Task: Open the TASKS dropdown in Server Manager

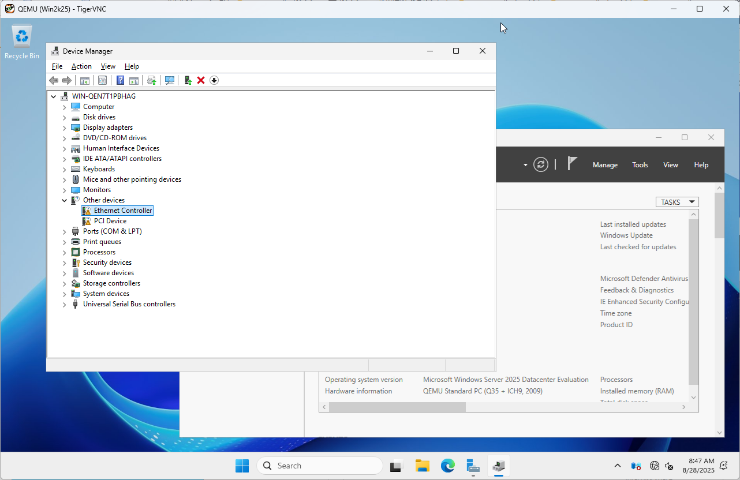Action: point(677,202)
